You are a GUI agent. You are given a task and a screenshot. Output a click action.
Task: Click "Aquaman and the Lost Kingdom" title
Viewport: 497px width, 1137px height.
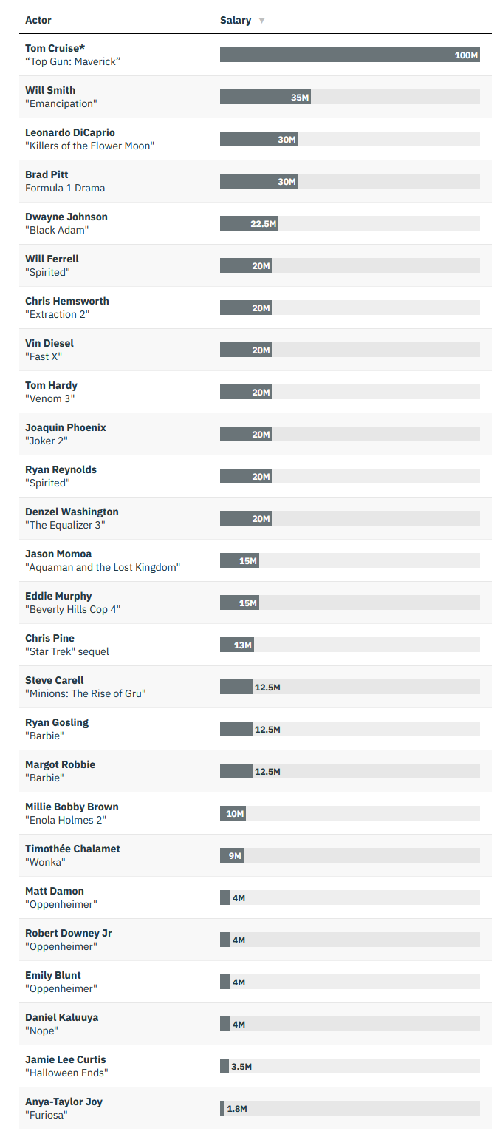tap(103, 567)
